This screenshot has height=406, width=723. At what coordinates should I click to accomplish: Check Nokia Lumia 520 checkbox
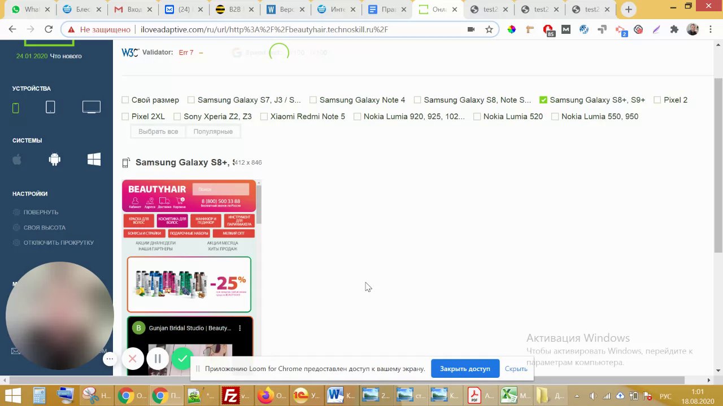(477, 116)
